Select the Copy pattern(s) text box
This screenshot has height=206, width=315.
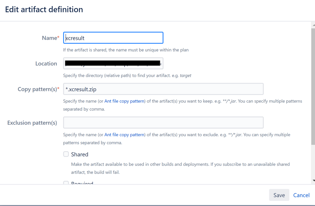pos(163,89)
